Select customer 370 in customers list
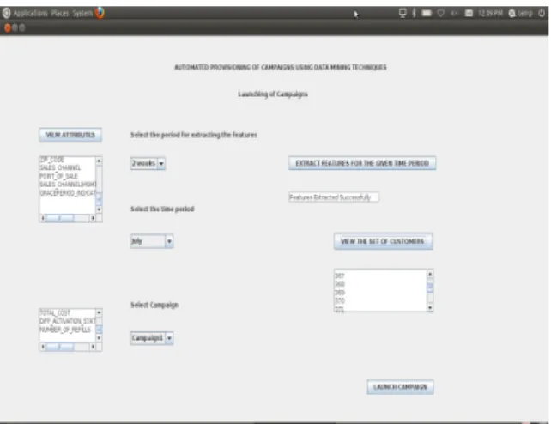 380,300
